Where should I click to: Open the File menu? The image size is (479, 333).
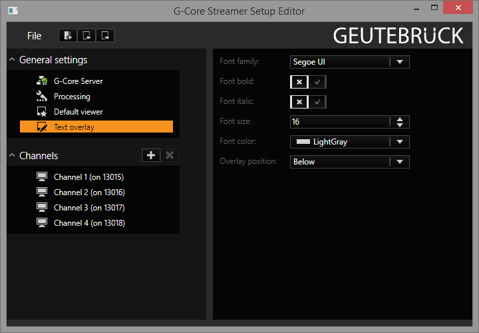[x=34, y=36]
